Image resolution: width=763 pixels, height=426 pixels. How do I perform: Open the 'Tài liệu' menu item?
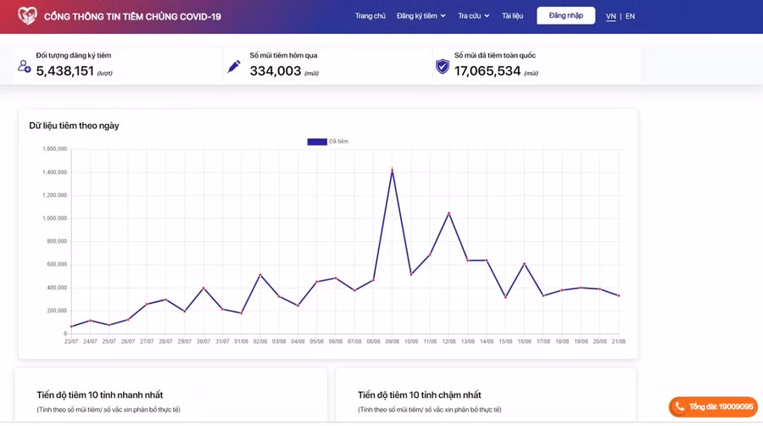[x=512, y=16]
